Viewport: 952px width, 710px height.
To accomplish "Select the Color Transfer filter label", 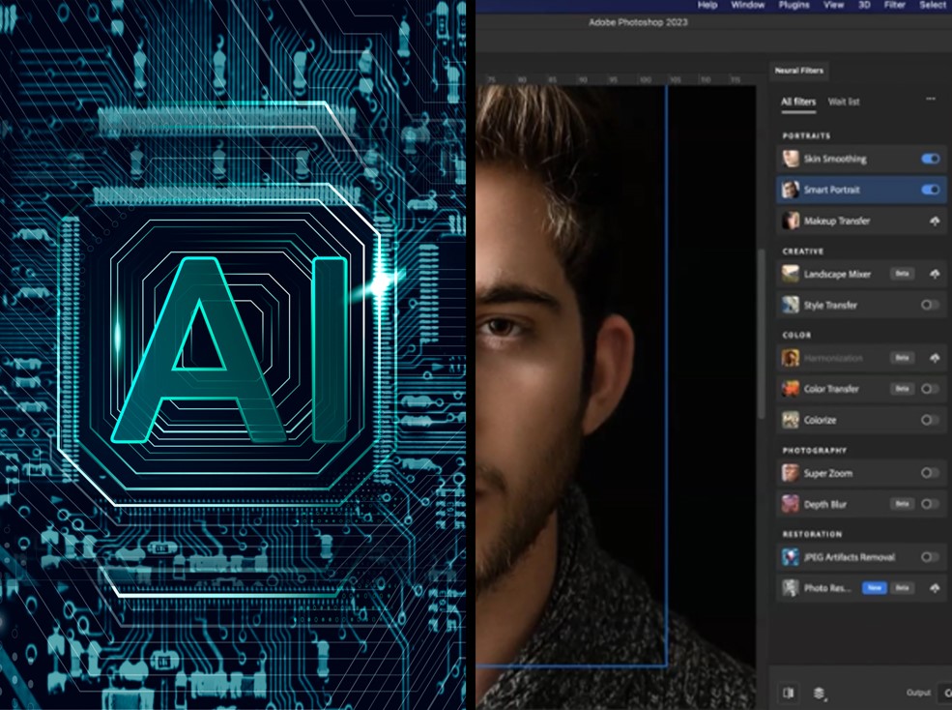I will [831, 389].
